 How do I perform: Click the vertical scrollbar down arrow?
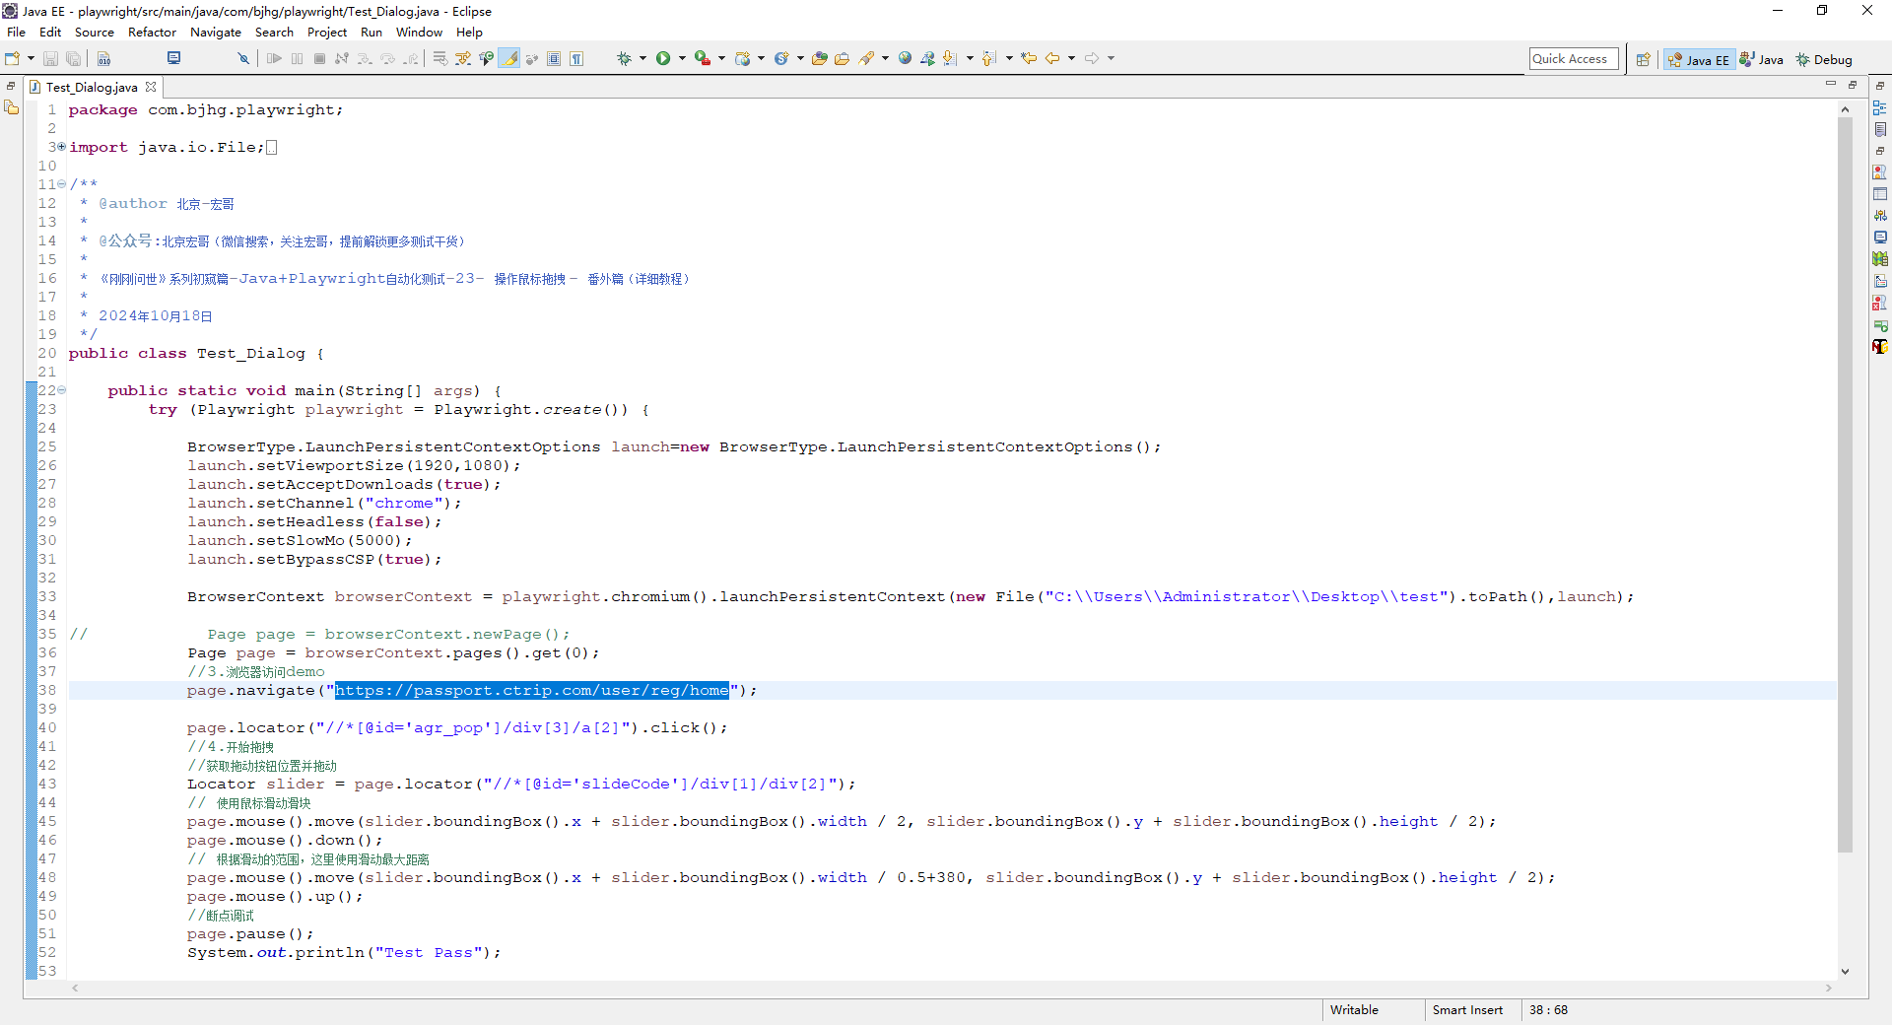pyautogui.click(x=1845, y=971)
